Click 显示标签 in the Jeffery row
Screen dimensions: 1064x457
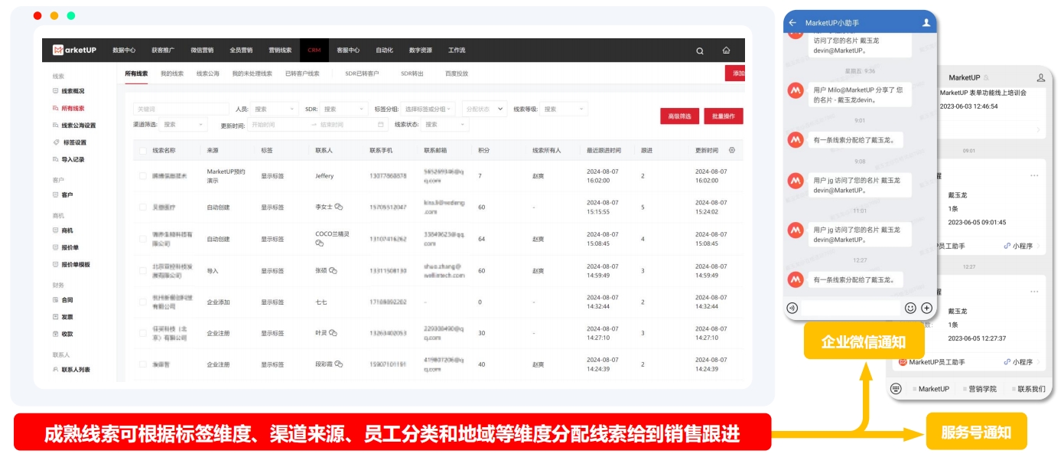272,176
